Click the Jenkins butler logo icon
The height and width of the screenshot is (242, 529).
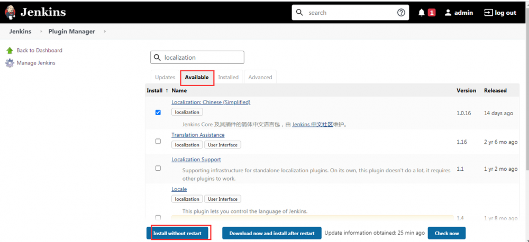10,12
